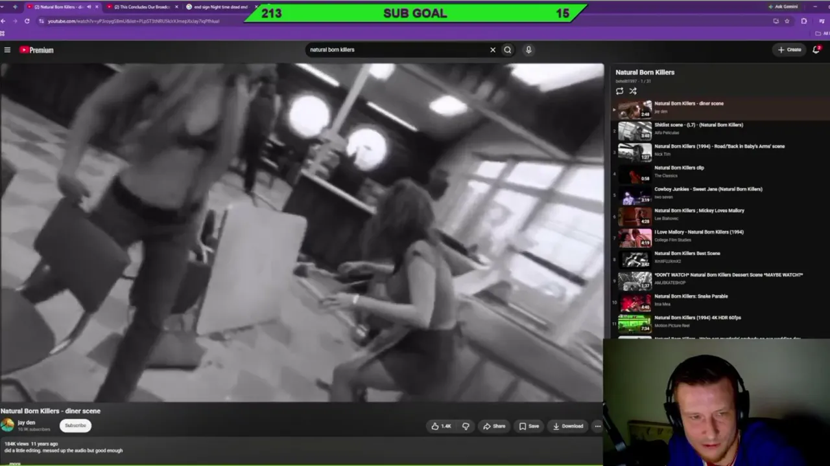
Task: Like the diner scene video
Action: click(x=441, y=426)
